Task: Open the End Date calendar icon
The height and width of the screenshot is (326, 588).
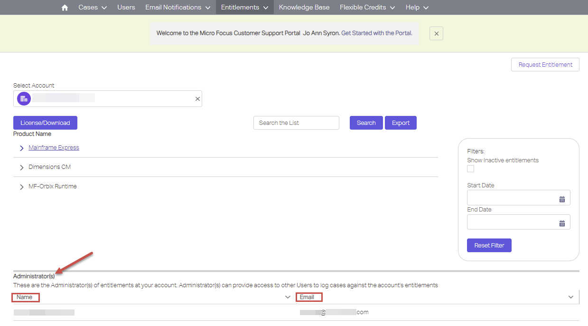Action: pyautogui.click(x=562, y=223)
